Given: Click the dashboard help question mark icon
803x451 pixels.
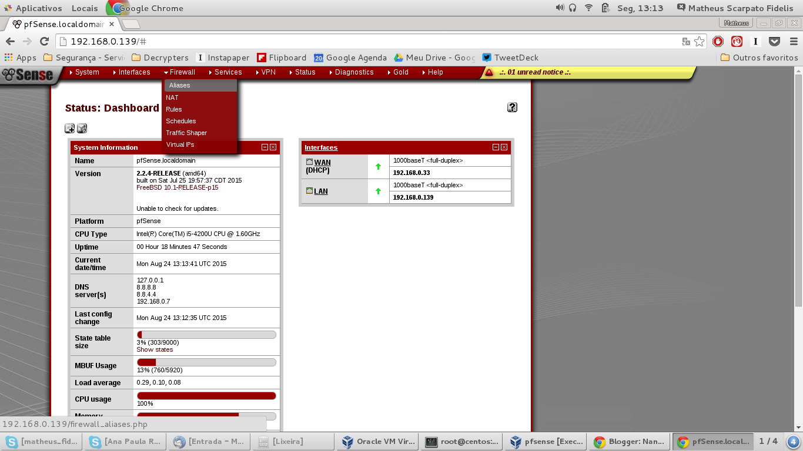Looking at the screenshot, I should (x=511, y=107).
